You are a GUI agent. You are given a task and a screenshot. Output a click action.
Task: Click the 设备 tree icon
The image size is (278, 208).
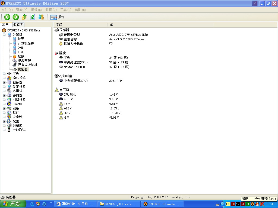tap(9, 108)
